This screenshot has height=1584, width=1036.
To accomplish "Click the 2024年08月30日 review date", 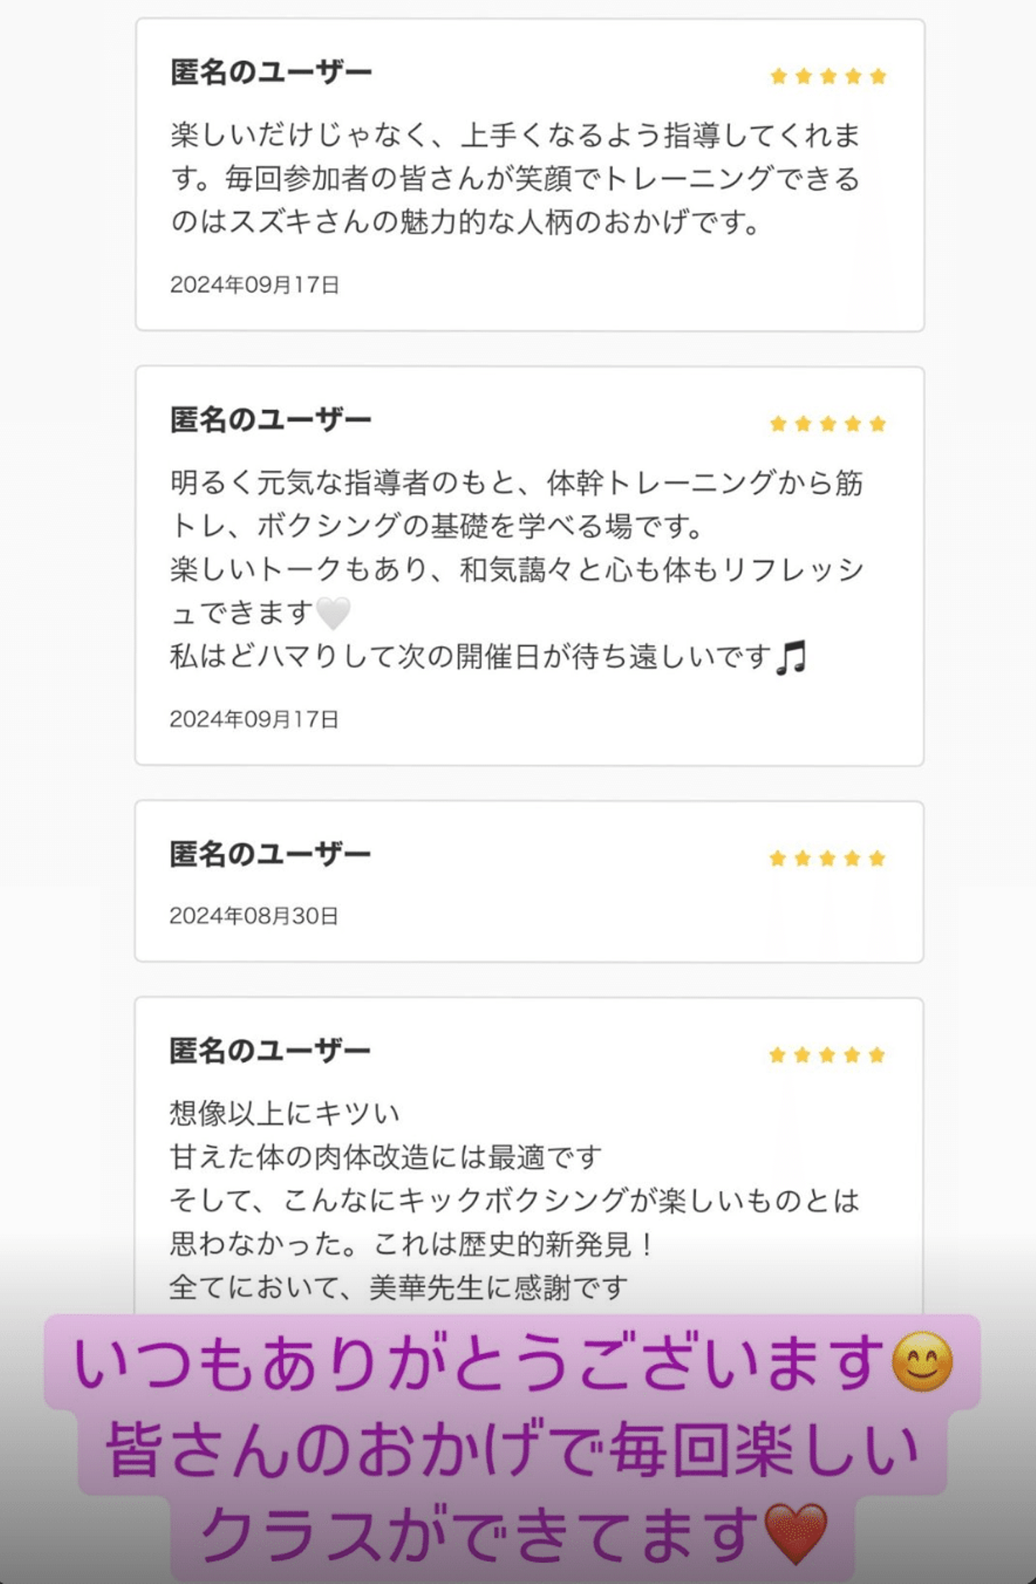I will (x=254, y=916).
